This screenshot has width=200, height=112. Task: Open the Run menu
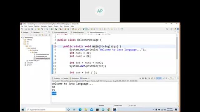tap(61, 26)
